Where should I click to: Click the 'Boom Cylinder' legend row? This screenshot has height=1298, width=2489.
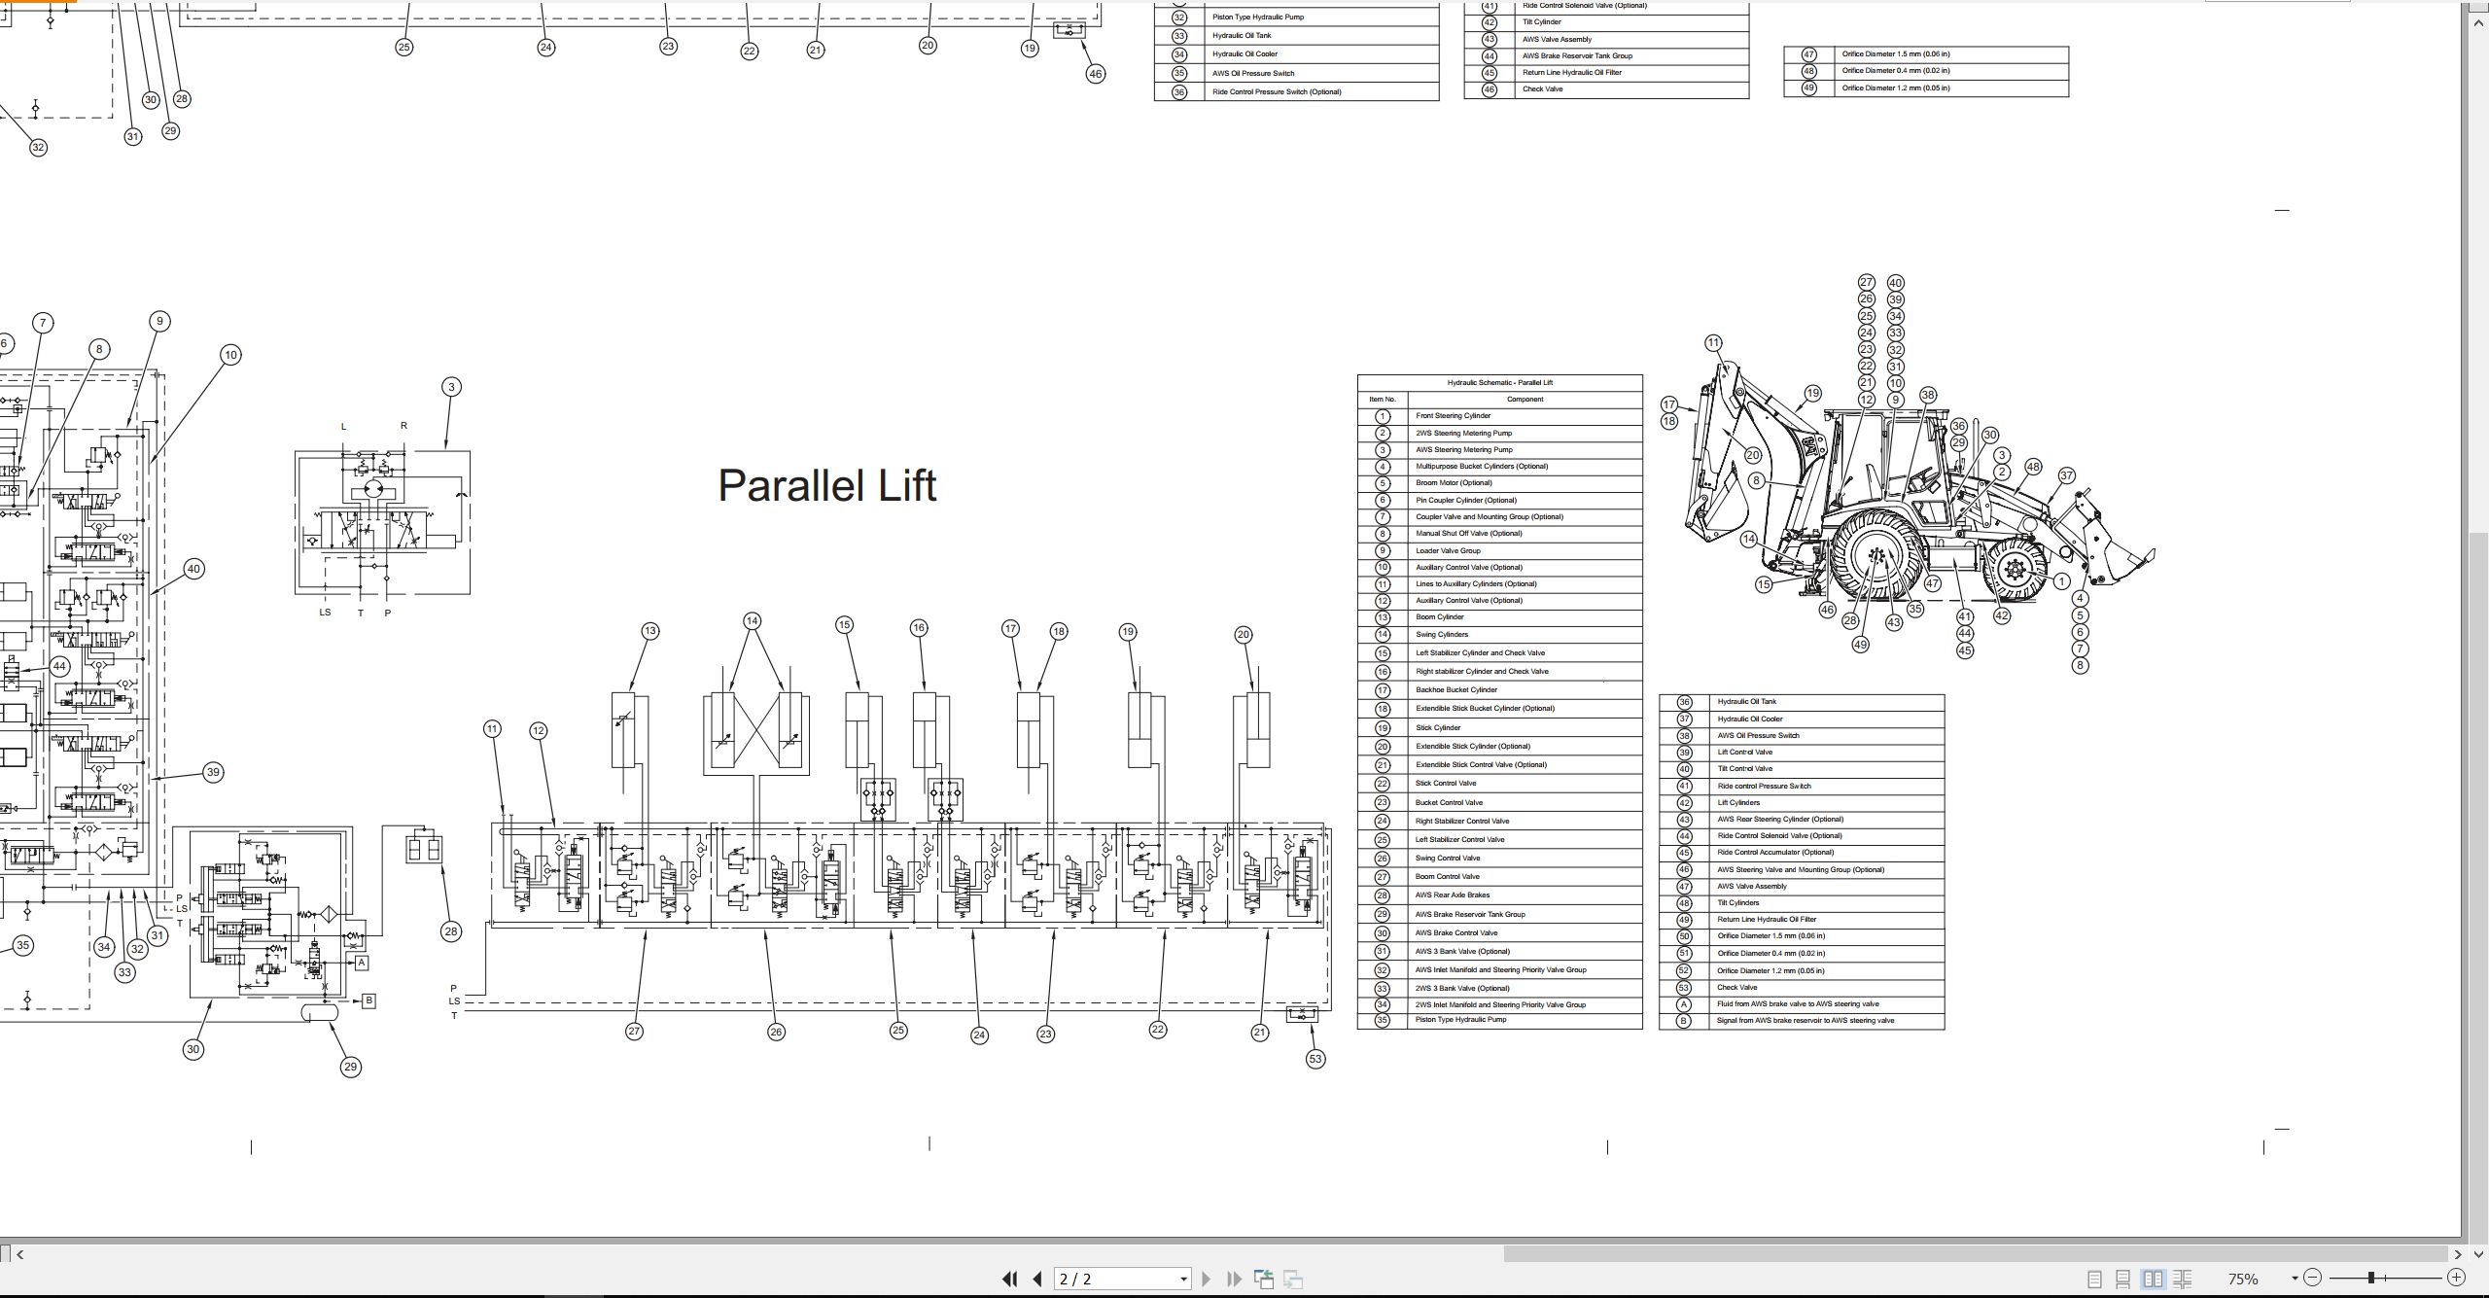pyautogui.click(x=1499, y=617)
